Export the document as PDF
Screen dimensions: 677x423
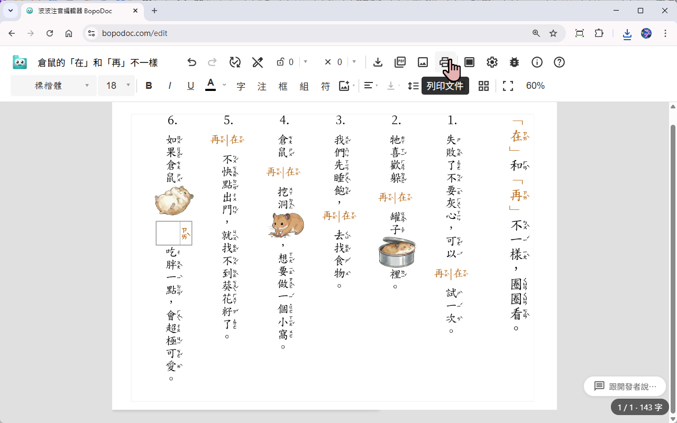pos(400,62)
